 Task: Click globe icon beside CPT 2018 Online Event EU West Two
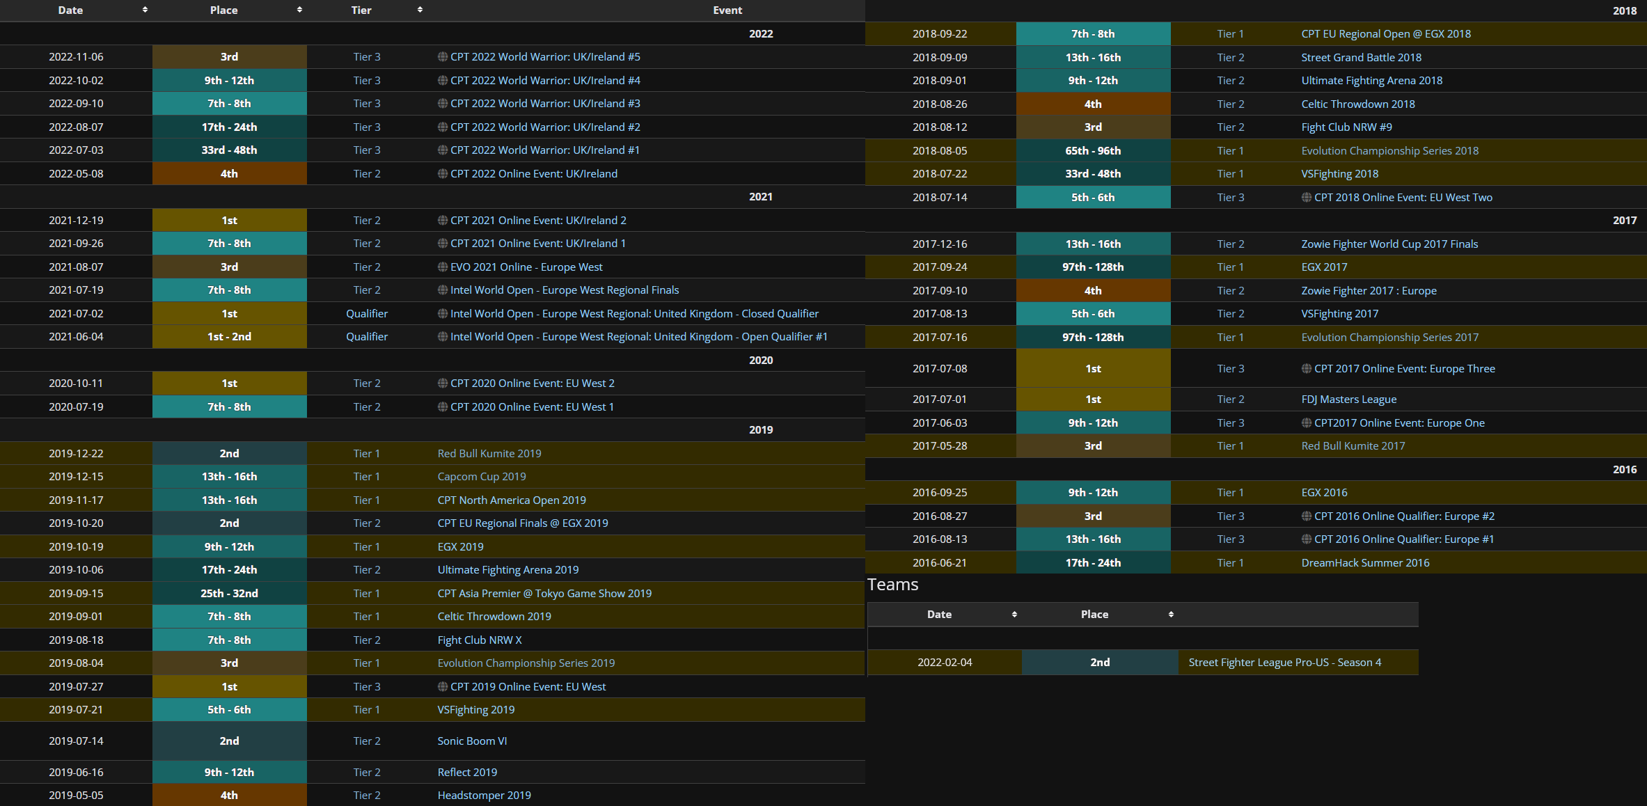point(1306,198)
